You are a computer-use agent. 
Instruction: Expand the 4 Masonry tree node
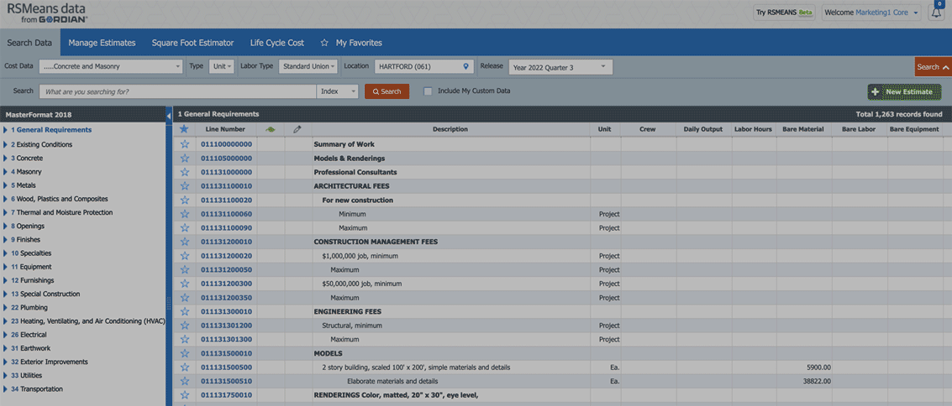5,171
